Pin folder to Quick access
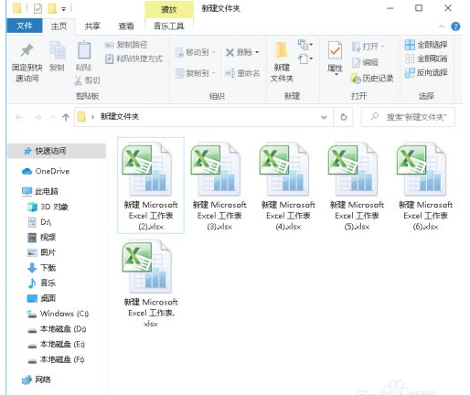470x395 pixels. point(27,62)
